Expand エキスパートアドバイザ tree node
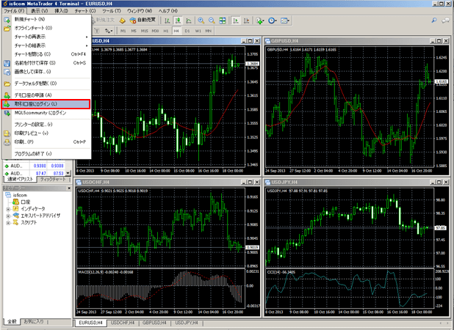 coord(8,216)
